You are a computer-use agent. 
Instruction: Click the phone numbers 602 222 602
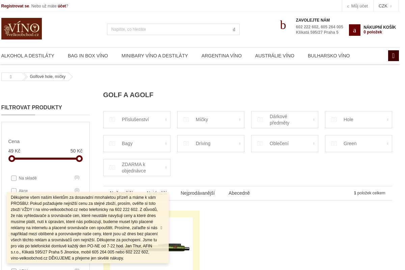click(319, 27)
